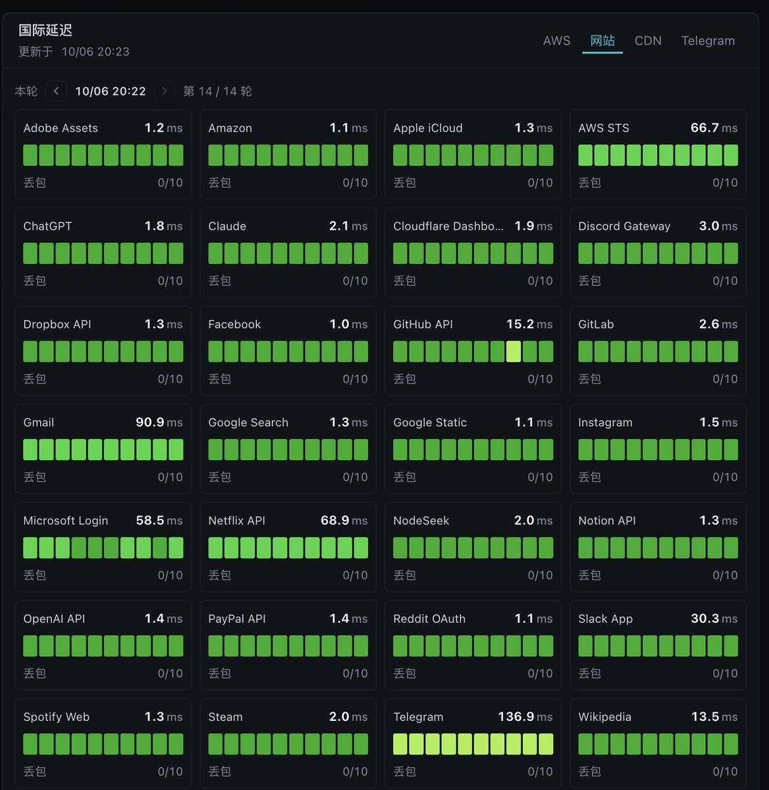Click the 第 14 / 14 轮 round counter
Viewport: 769px width, 790px height.
217,92
